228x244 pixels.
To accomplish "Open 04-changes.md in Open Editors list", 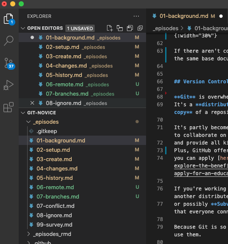I will 82,65.
